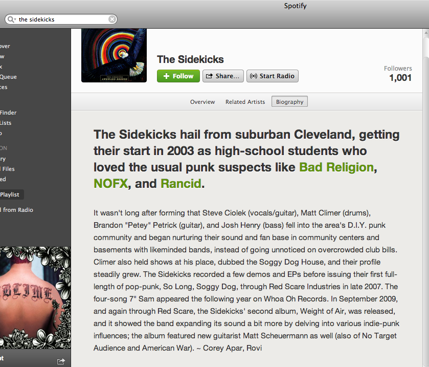Open the Bad Religion artist link
This screenshot has height=367, width=429.
pyautogui.click(x=336, y=167)
